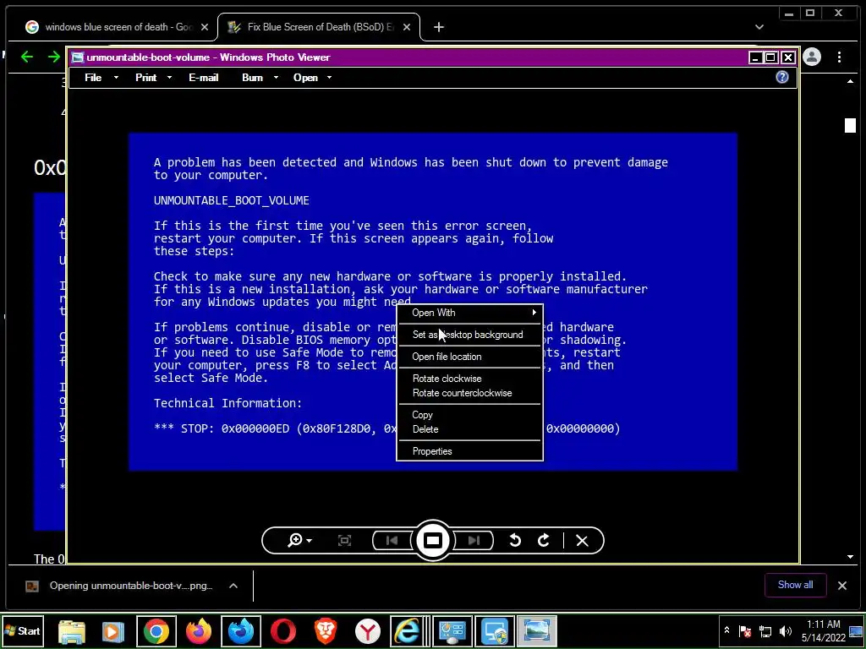Delete the image with the X icon
This screenshot has width=866, height=649.
click(582, 540)
